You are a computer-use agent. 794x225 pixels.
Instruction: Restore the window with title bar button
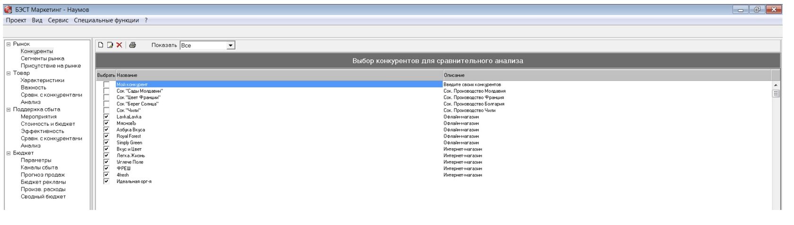[757, 9]
